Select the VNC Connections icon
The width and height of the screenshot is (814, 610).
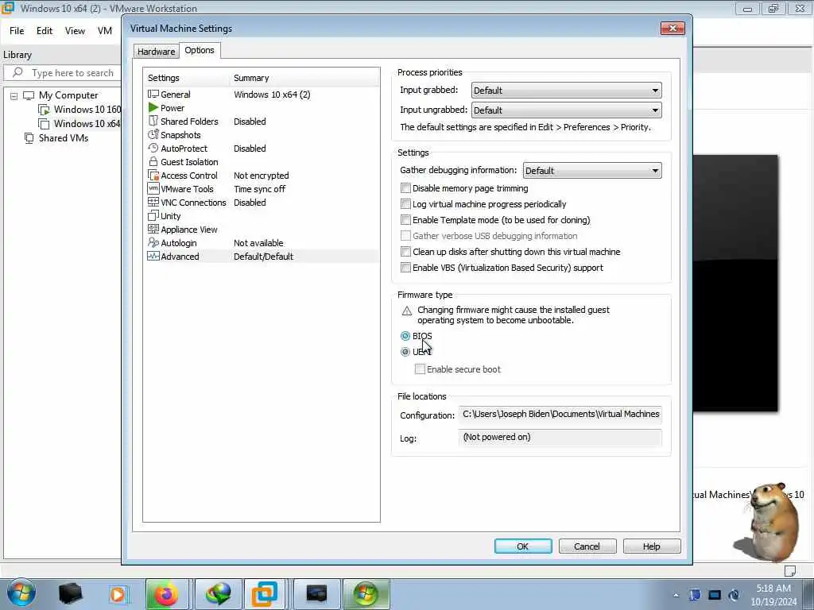(153, 203)
